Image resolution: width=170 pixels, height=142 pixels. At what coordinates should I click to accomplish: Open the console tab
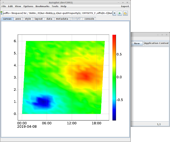tap(89, 19)
